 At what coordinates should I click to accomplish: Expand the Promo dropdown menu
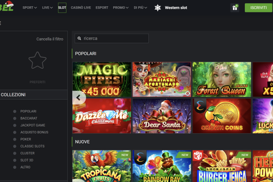tap(121, 8)
